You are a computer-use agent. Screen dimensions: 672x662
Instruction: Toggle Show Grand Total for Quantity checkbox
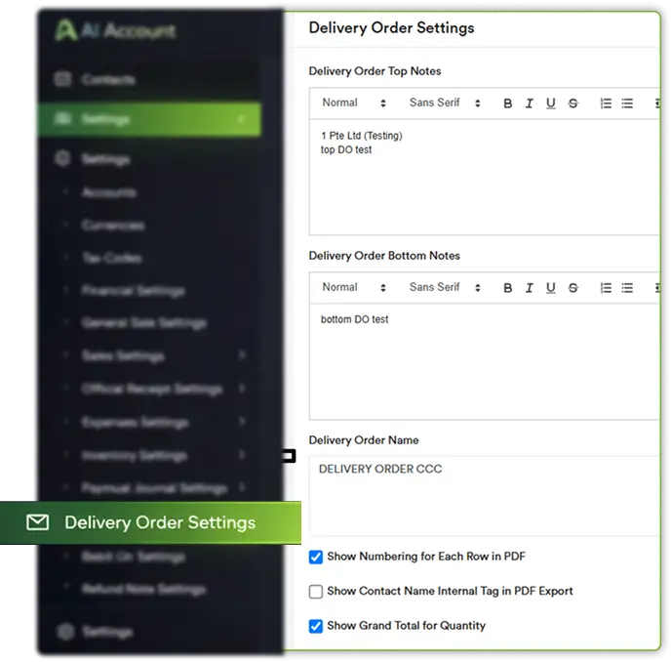316,626
